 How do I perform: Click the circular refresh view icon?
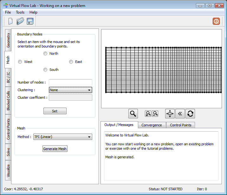[190, 114]
